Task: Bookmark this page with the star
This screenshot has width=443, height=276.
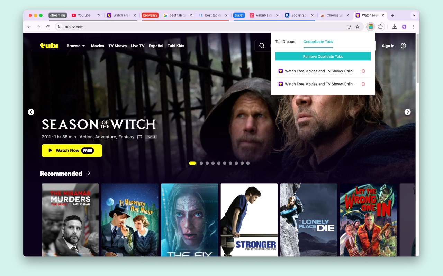Action: [x=358, y=27]
